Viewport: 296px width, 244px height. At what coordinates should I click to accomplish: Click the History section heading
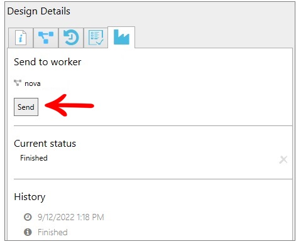coord(30,197)
